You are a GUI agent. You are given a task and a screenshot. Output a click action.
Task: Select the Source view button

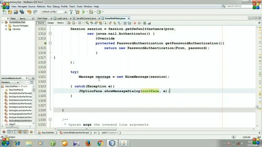point(41,23)
